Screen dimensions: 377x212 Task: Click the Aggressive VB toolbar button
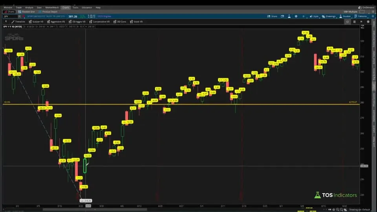pos(56,22)
